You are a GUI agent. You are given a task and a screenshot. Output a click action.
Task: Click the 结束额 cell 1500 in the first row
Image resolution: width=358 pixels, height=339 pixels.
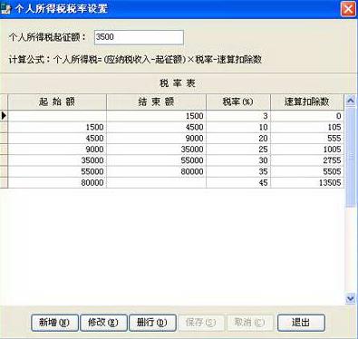coord(157,116)
